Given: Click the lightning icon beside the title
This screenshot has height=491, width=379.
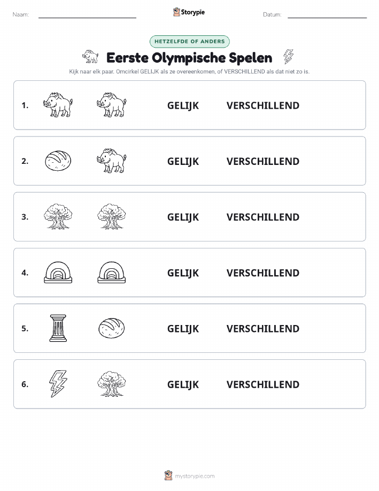Looking at the screenshot, I should click(x=288, y=57).
